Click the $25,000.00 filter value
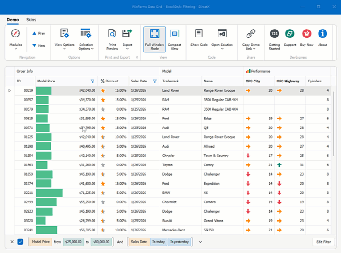 point(73,242)
